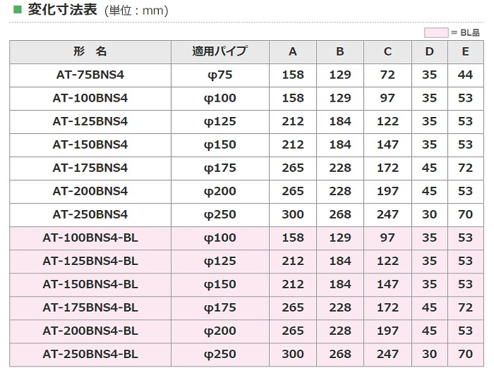The height and width of the screenshot is (375, 494).
Task: Click C value 97 in AT-100BNS4-BL row
Action: coord(388,238)
